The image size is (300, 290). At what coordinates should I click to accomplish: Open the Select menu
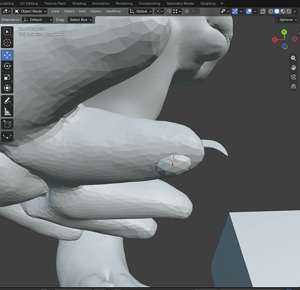click(x=69, y=12)
